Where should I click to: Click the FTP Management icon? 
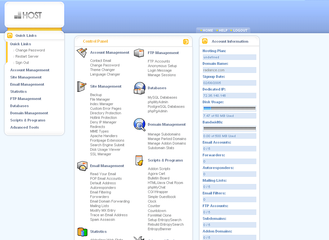[139, 53]
